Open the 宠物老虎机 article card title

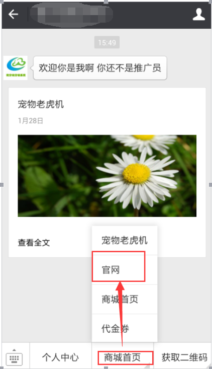[x=41, y=104]
